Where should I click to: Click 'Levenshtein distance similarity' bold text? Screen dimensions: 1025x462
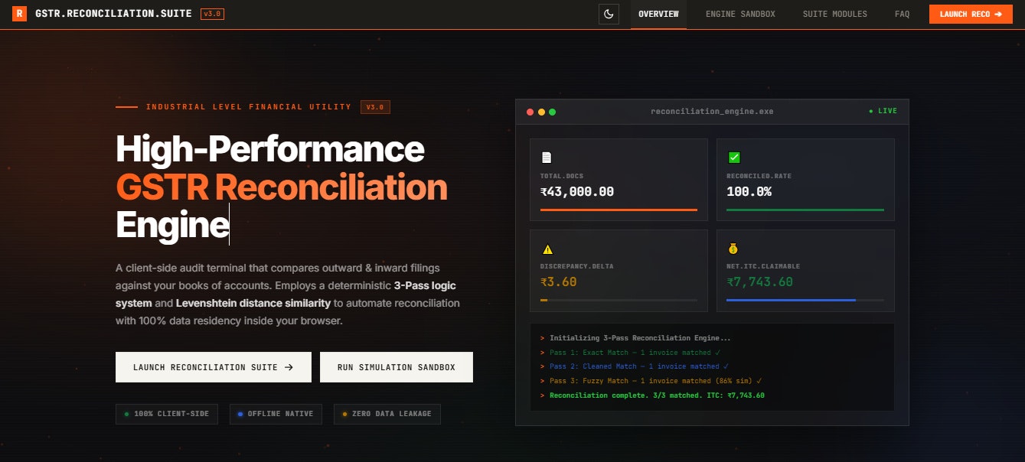(x=253, y=303)
